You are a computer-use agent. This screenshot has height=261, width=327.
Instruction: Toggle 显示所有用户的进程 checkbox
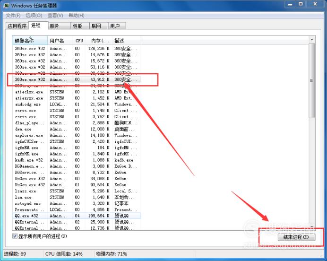[15, 236]
